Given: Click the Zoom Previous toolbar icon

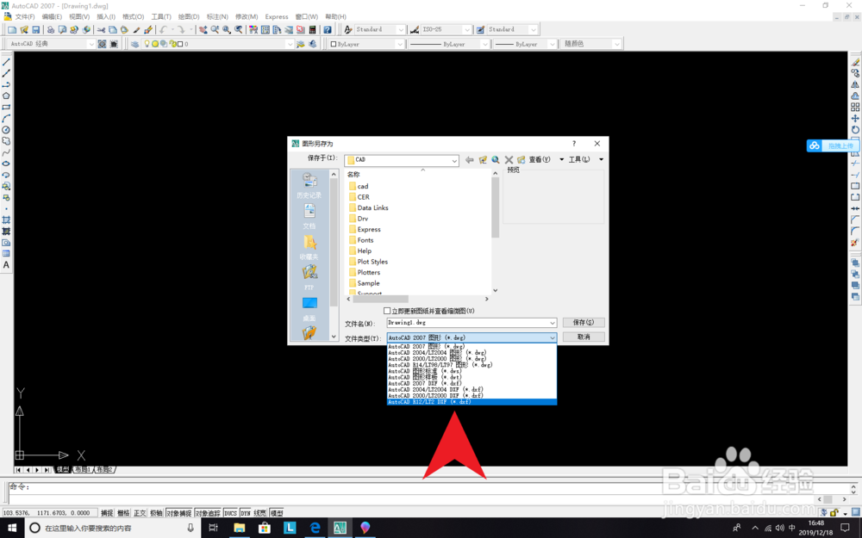Looking at the screenshot, I should point(239,29).
